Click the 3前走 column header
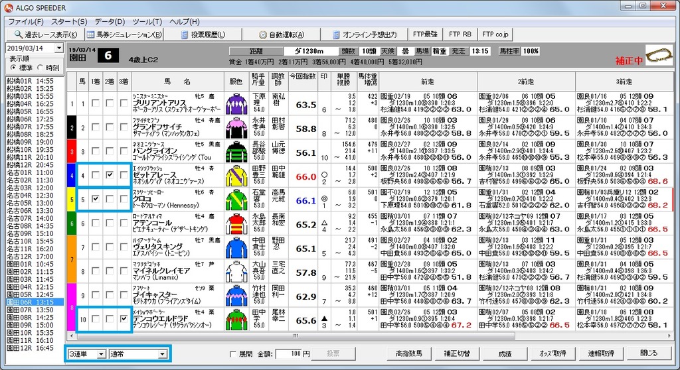680x370 pixels. pos(624,81)
